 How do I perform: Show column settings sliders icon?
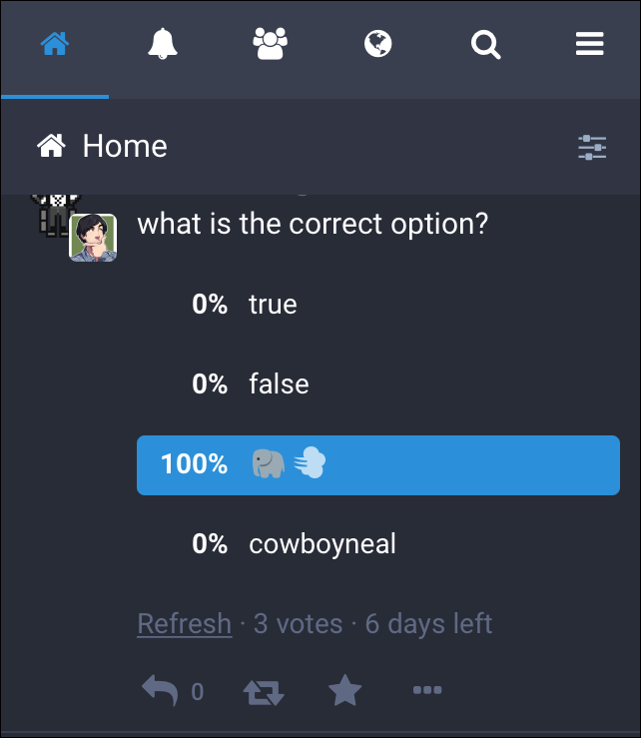592,148
